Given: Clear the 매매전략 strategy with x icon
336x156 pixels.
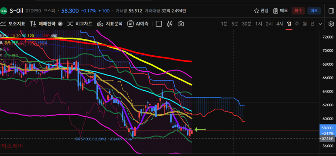Looking at the screenshot, I should tap(60, 24).
